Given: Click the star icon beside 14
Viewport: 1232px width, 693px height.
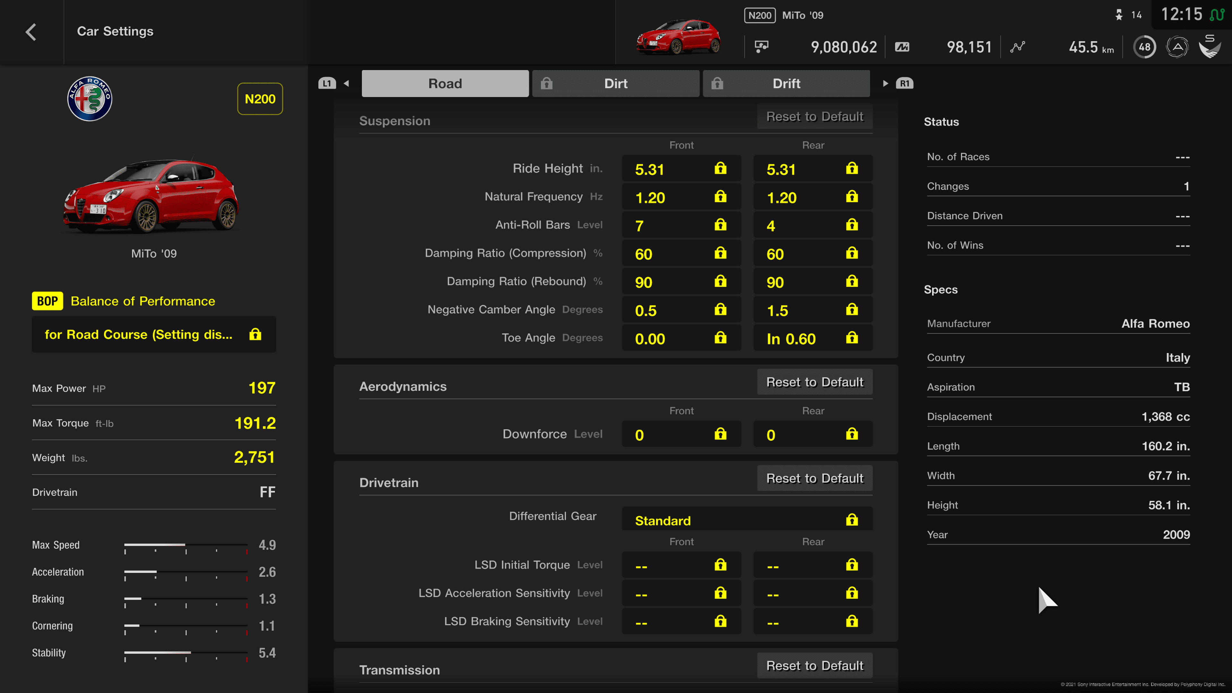Looking at the screenshot, I should coord(1119,15).
